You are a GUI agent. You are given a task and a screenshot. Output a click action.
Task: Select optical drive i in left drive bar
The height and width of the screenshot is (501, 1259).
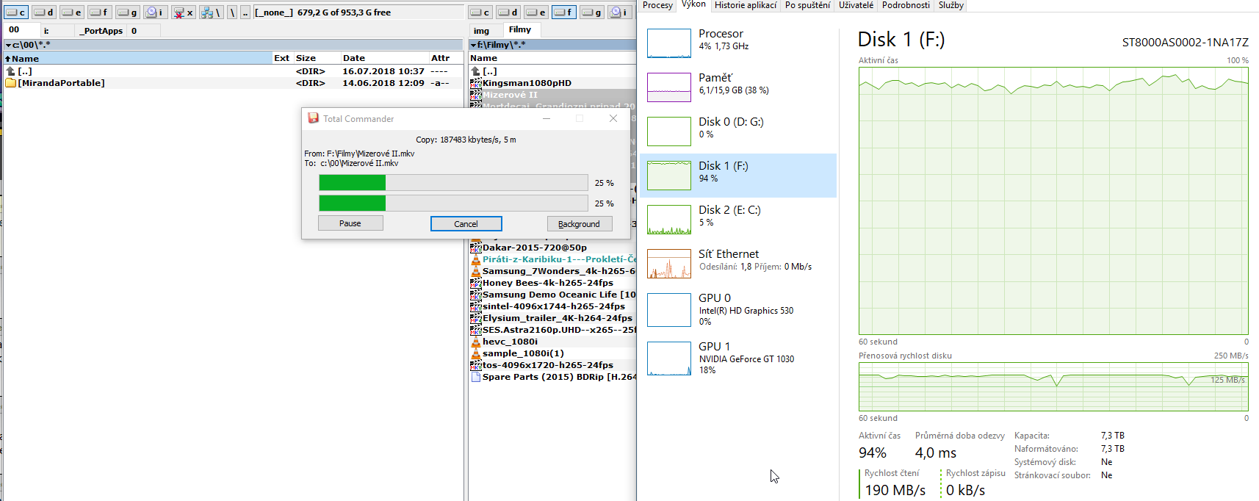click(x=155, y=12)
